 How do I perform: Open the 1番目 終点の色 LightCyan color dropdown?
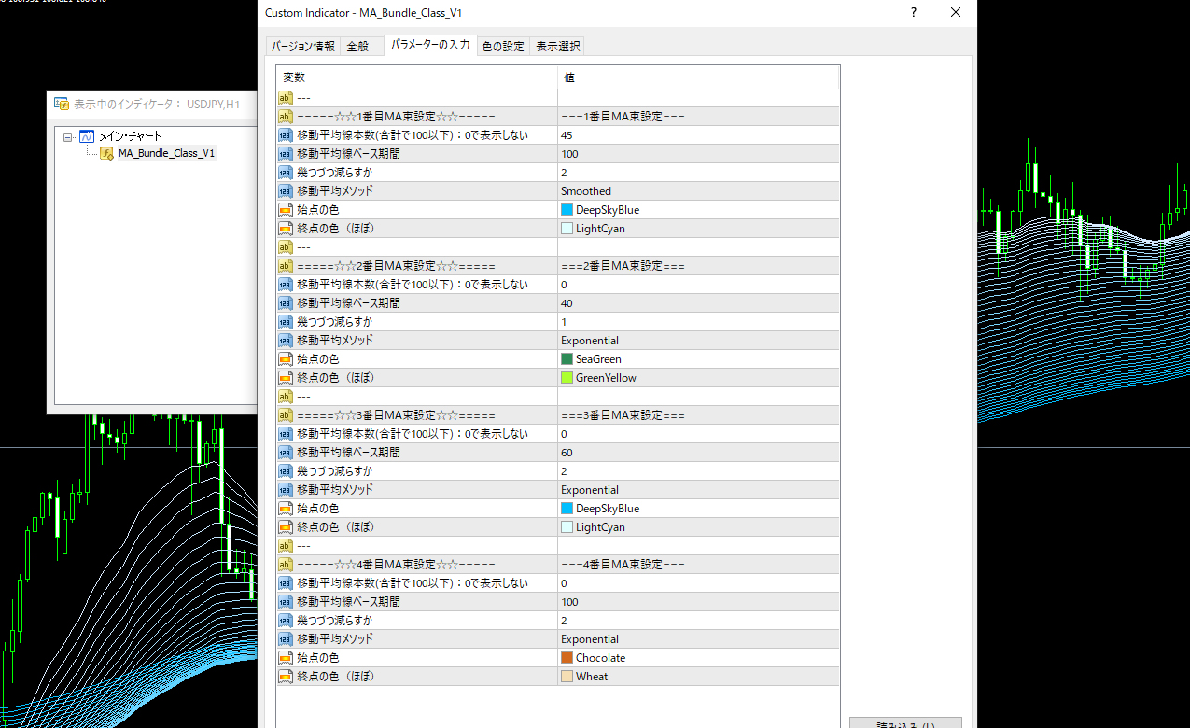pos(698,229)
